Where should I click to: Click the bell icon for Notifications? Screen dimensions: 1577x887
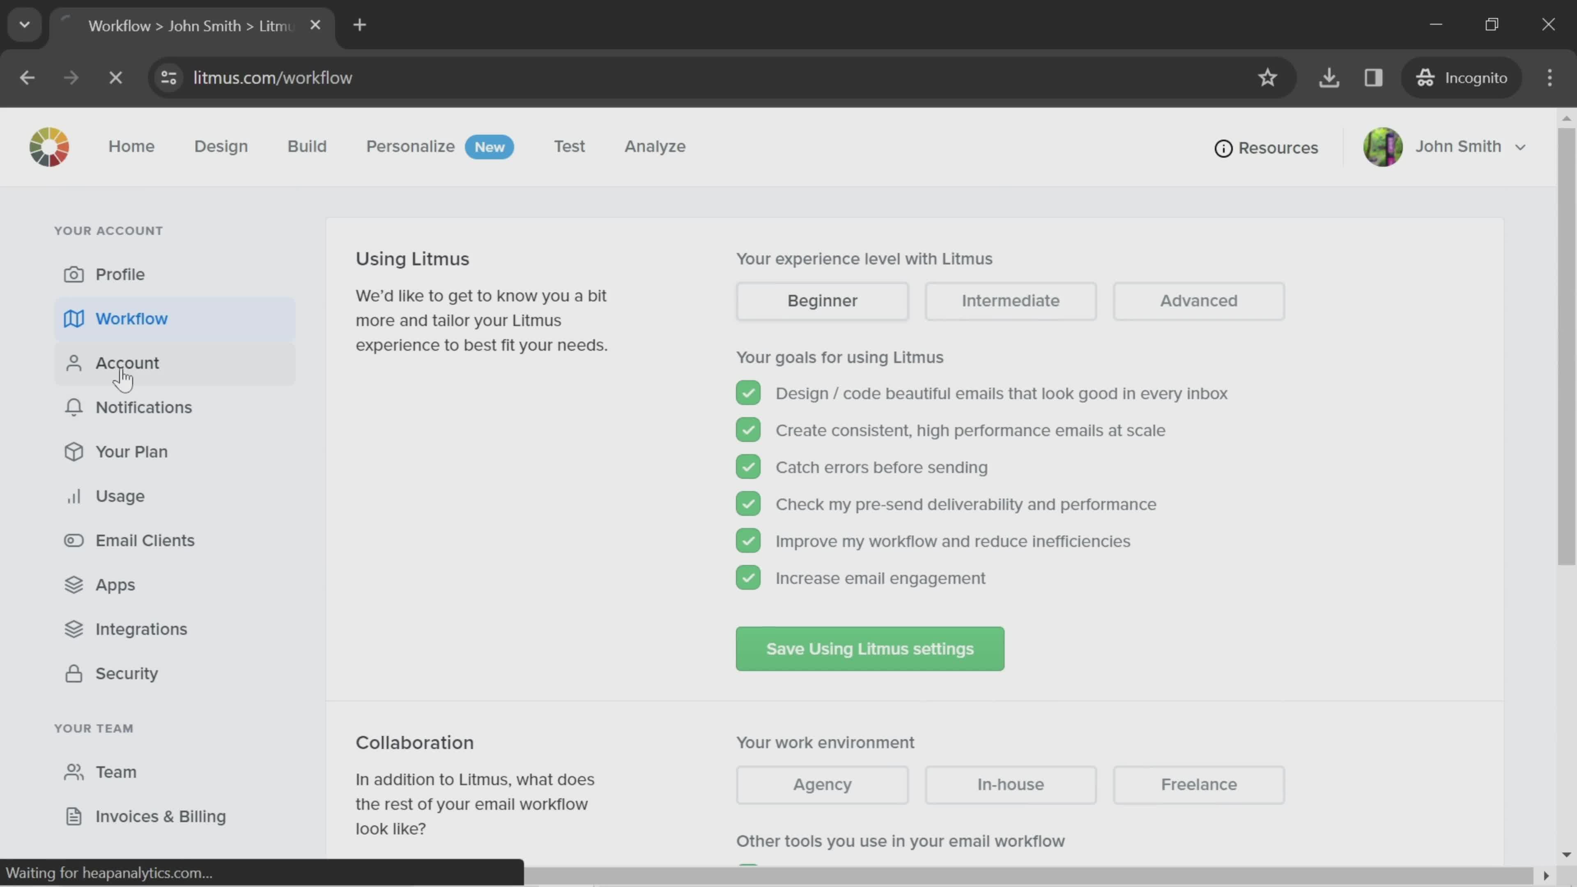pyautogui.click(x=74, y=407)
